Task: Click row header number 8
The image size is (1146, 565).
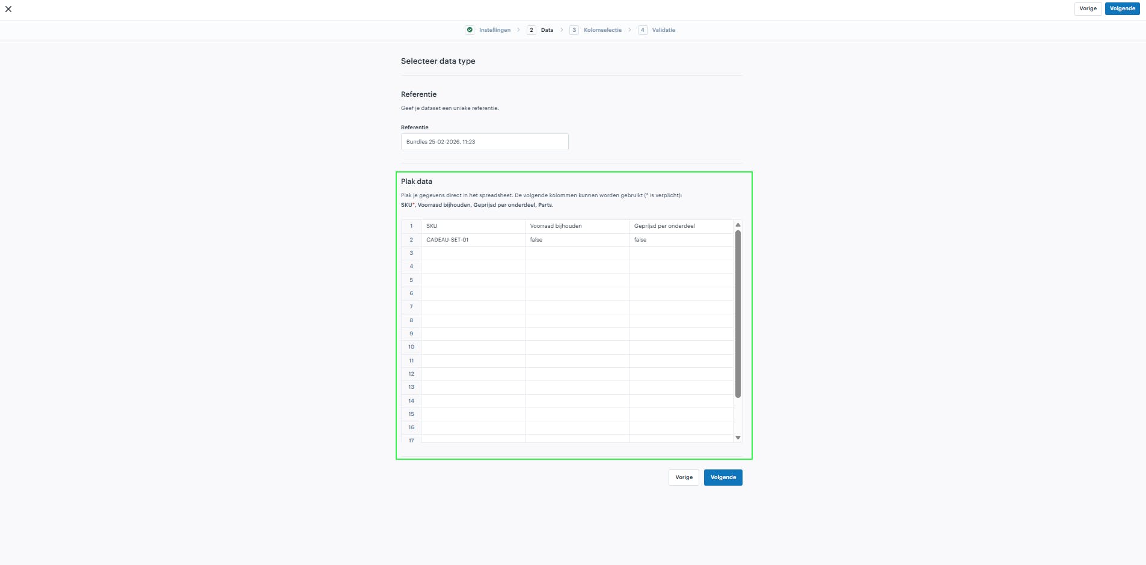Action: click(411, 320)
